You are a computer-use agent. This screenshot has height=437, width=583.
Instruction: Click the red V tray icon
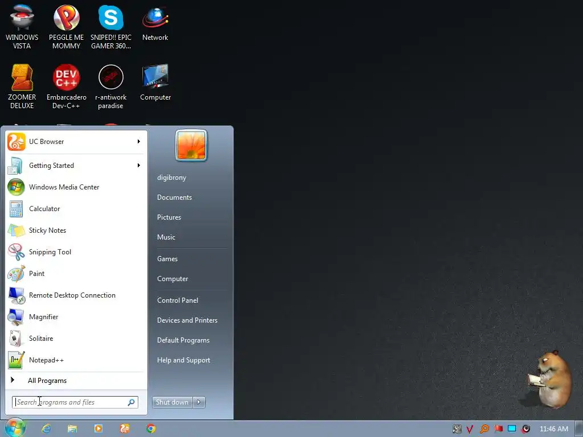point(470,429)
